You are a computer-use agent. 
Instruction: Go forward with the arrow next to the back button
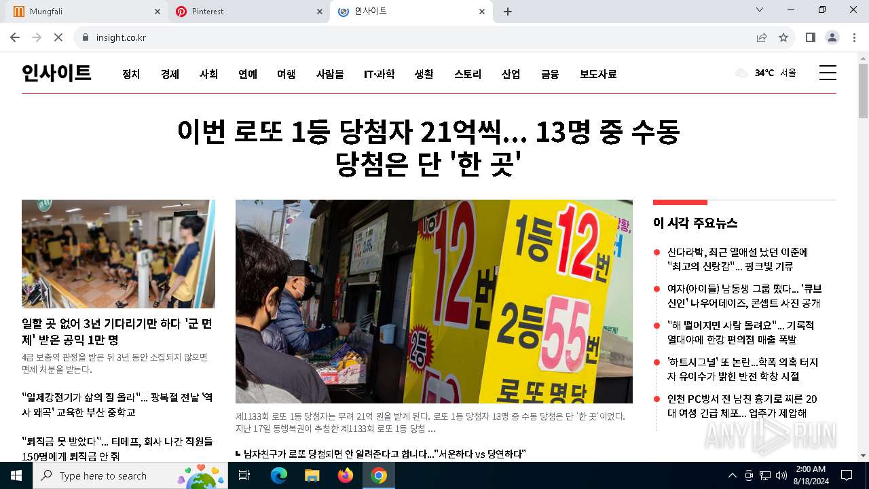[x=37, y=37]
